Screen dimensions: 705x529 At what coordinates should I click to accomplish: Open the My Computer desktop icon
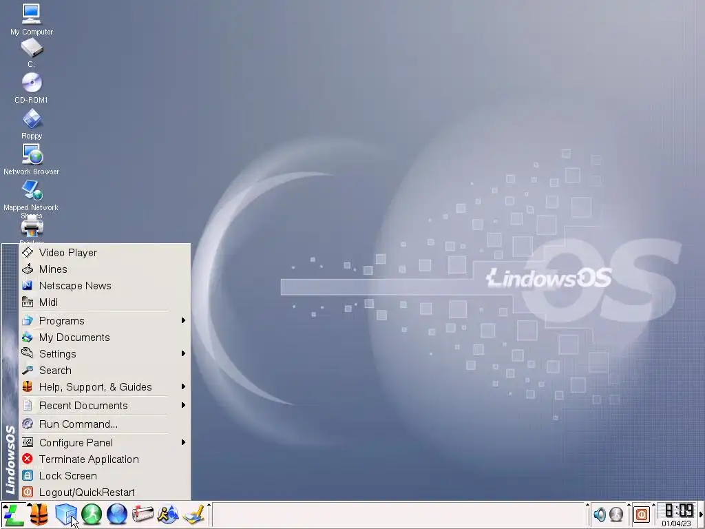coord(31,19)
